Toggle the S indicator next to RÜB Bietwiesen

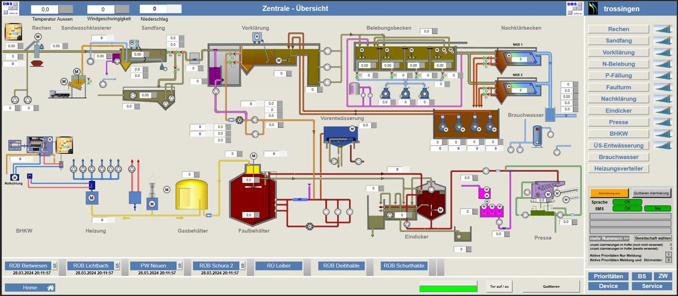click(x=54, y=266)
